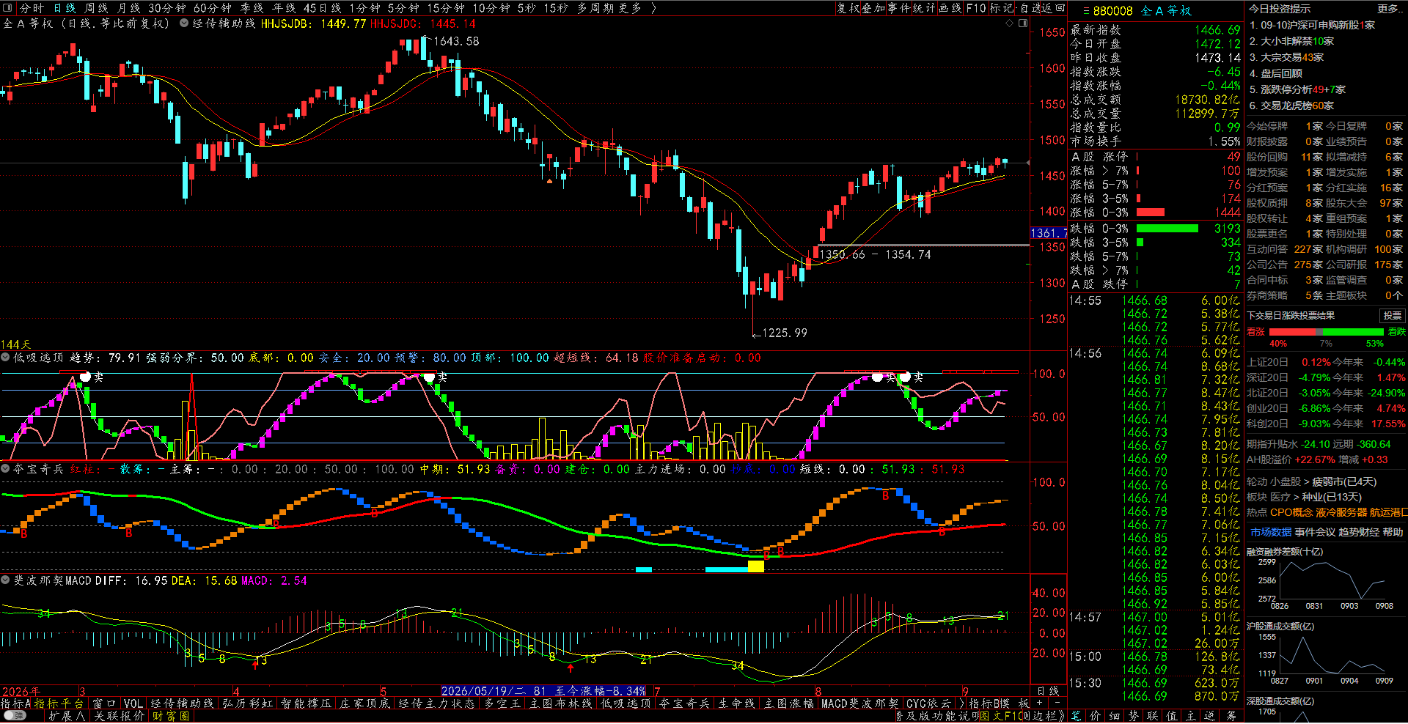The height and width of the screenshot is (724, 1408).
Task: Open settings gear of 斐波那契MACD indicator
Action: pos(5,580)
